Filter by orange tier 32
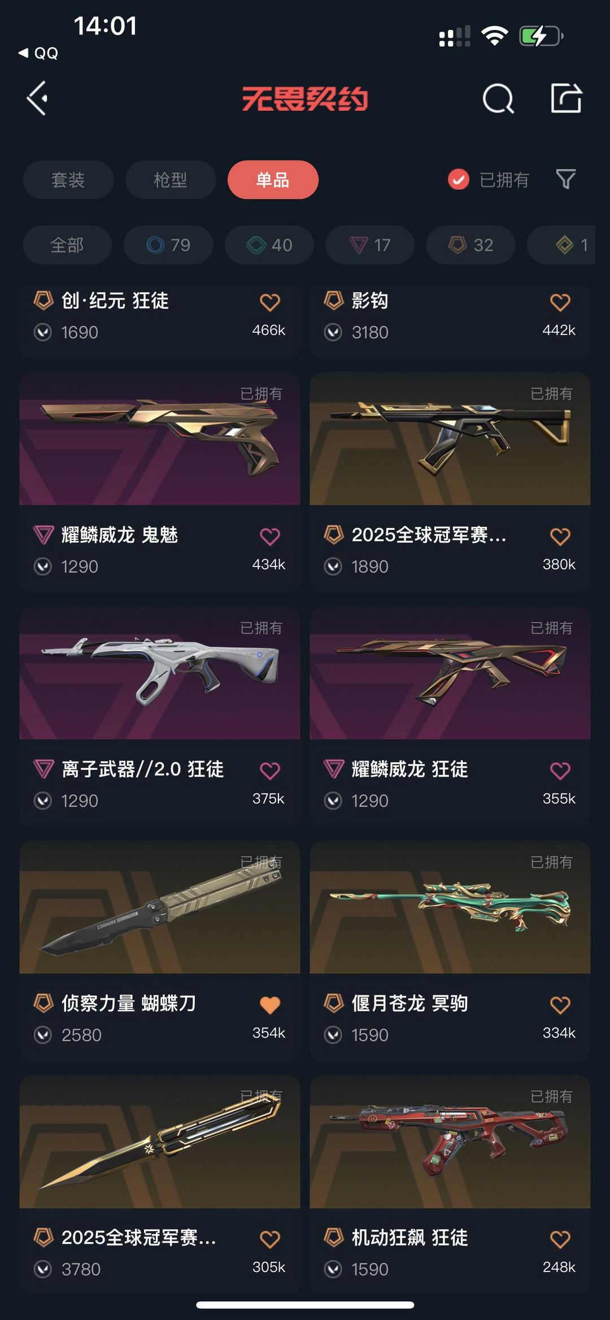Image resolution: width=610 pixels, height=1320 pixels. (471, 245)
